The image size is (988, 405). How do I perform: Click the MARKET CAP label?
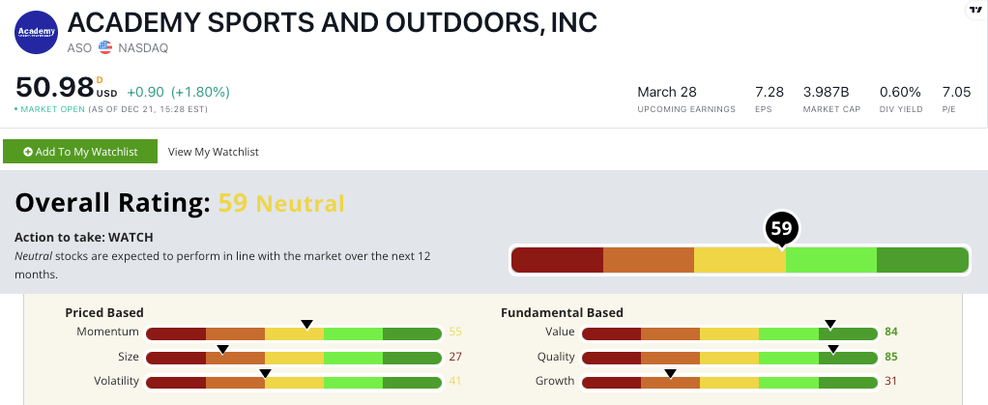pyautogui.click(x=831, y=109)
